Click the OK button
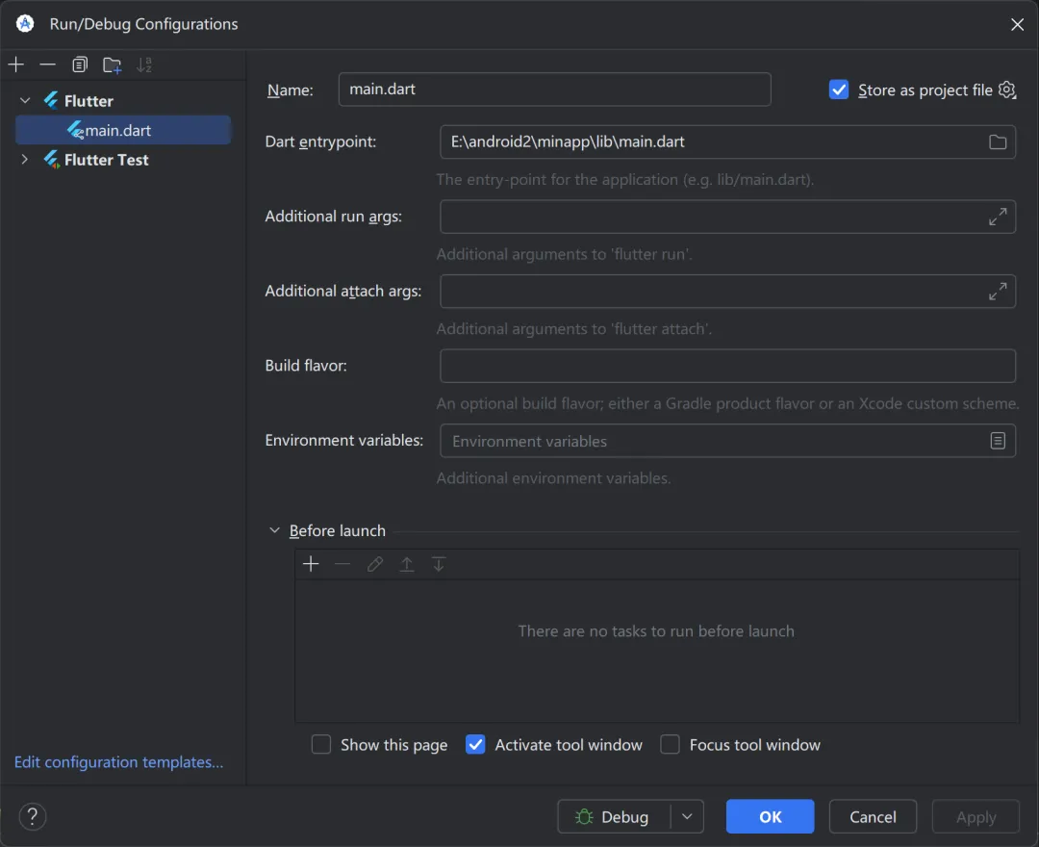The image size is (1039, 847). click(770, 817)
